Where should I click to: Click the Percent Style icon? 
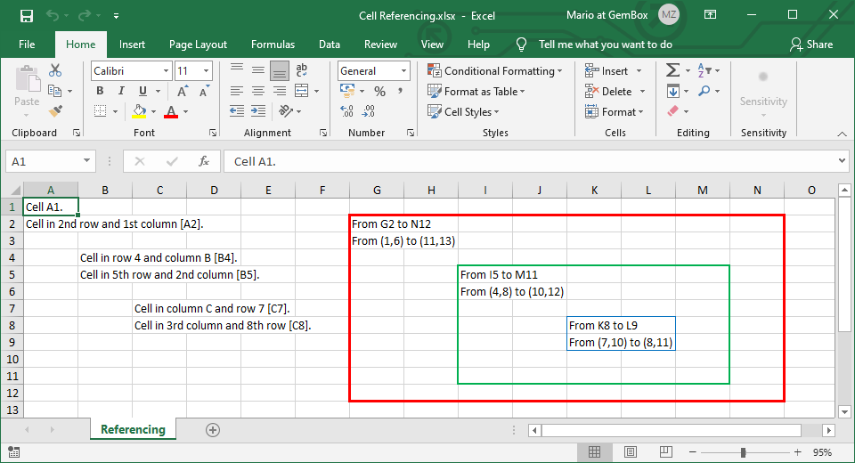(379, 92)
